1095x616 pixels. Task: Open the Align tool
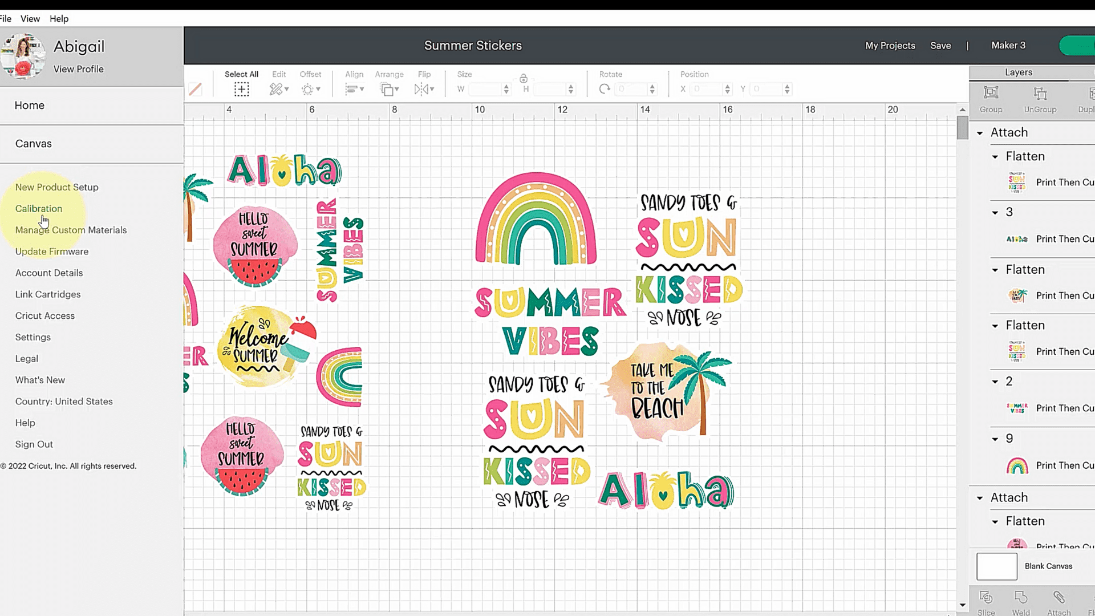(354, 89)
